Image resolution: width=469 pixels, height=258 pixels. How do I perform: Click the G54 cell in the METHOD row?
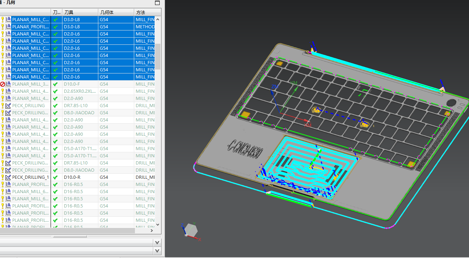pyautogui.click(x=116, y=27)
